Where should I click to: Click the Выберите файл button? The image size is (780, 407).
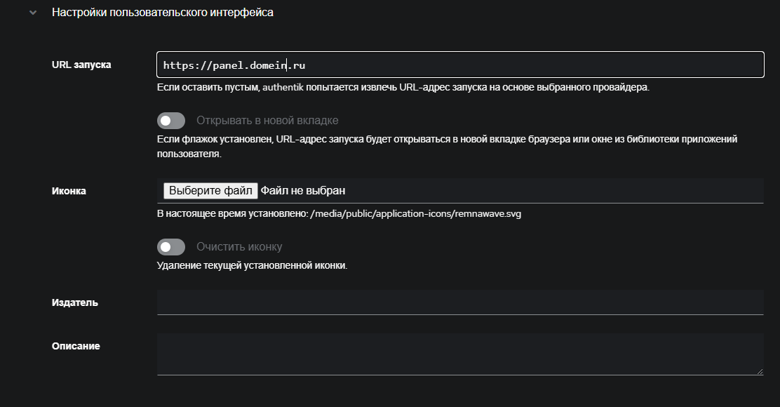pyautogui.click(x=210, y=189)
